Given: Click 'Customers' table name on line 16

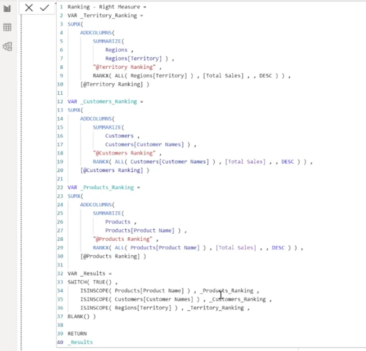Looking at the screenshot, I should 119,136.
